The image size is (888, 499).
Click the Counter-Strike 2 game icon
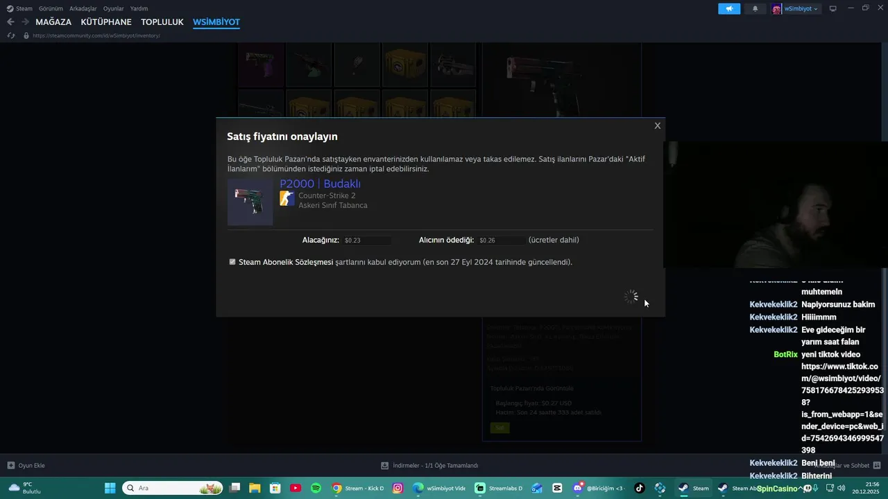point(287,199)
